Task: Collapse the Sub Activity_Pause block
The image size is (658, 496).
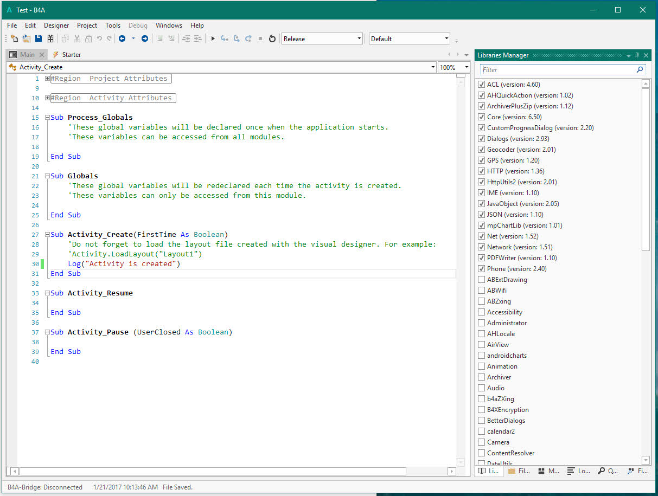Action: [48, 332]
